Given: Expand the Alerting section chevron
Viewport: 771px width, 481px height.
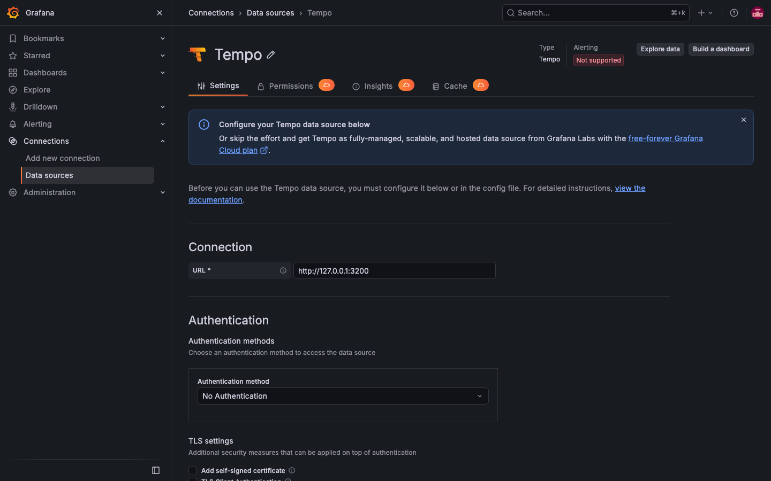Looking at the screenshot, I should click(163, 124).
